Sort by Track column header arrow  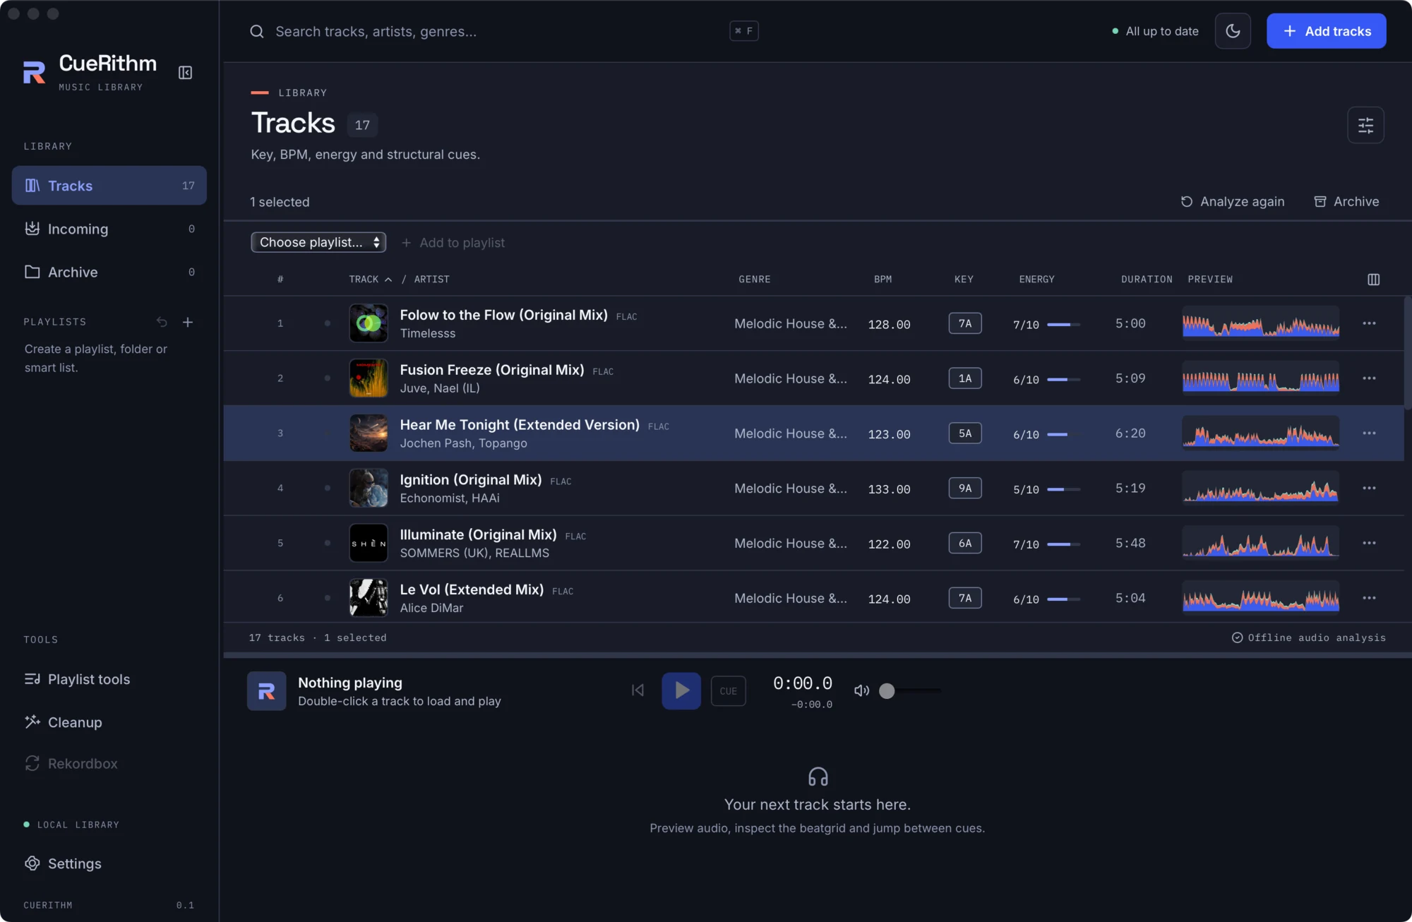coord(388,280)
